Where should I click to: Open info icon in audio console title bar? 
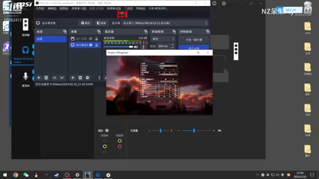click(x=214, y=3)
